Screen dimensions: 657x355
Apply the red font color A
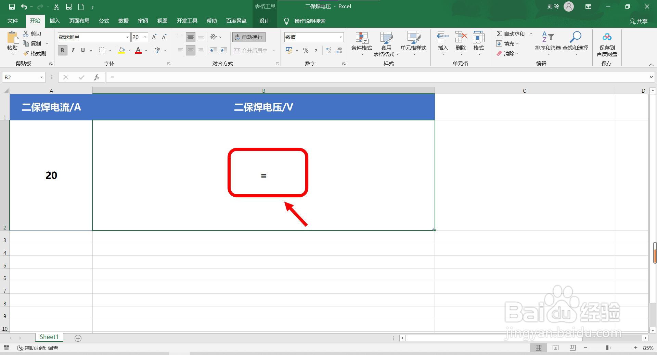[x=138, y=50]
